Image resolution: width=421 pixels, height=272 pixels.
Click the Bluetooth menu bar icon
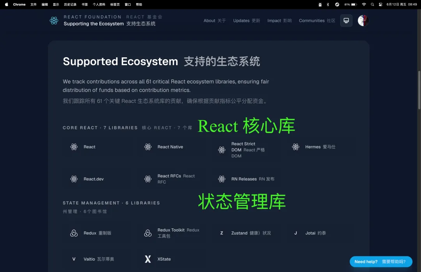point(328,4)
